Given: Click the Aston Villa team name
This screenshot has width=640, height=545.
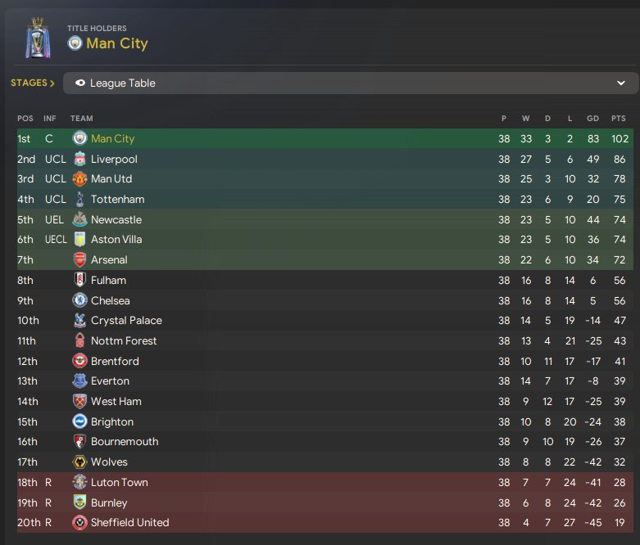Looking at the screenshot, I should click(x=116, y=239).
